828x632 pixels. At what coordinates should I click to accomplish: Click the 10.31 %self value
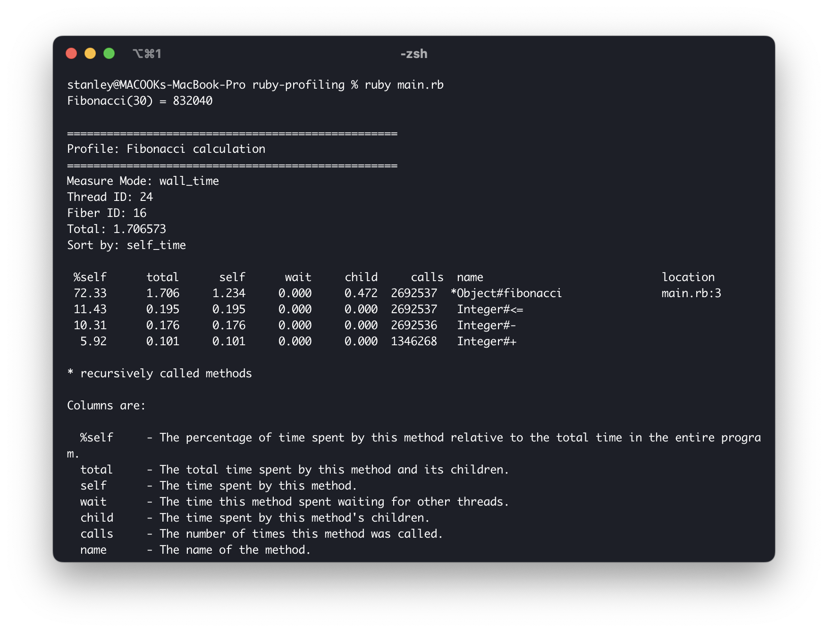(90, 325)
